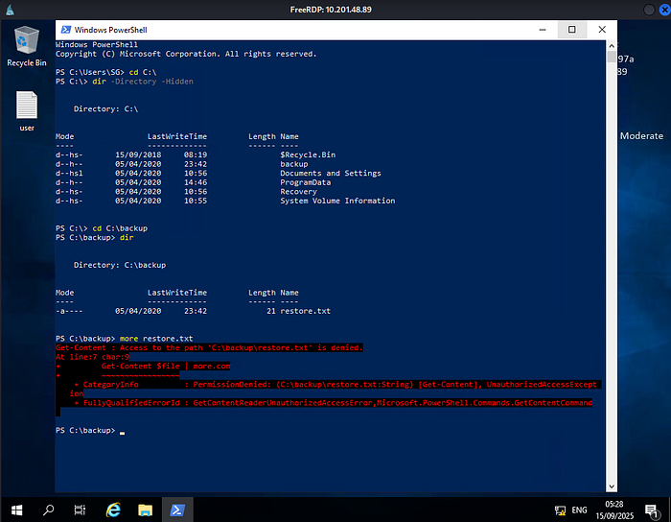Click 'Documents and Settings' listing entry

pos(331,173)
